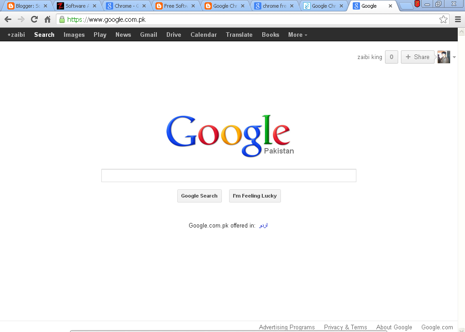Switch to the 'Chrome - G' tab
Image resolution: width=465 pixels, height=332 pixels.
click(126, 6)
